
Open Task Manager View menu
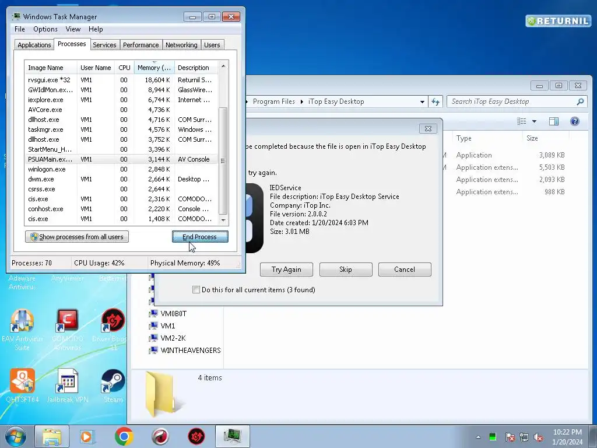click(73, 29)
